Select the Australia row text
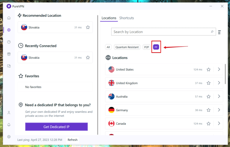The width and height of the screenshot is (230, 147). pyautogui.click(x=122, y=97)
